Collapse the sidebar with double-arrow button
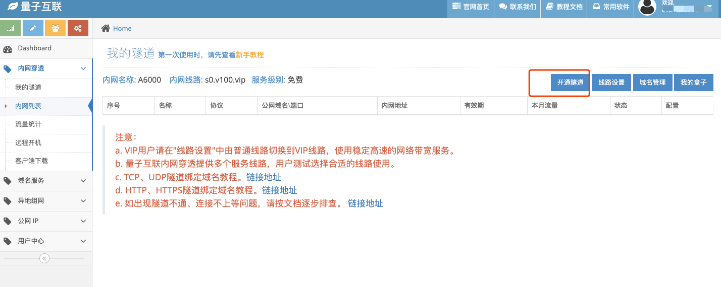Screen dimensions: 721x287 [x=44, y=258]
